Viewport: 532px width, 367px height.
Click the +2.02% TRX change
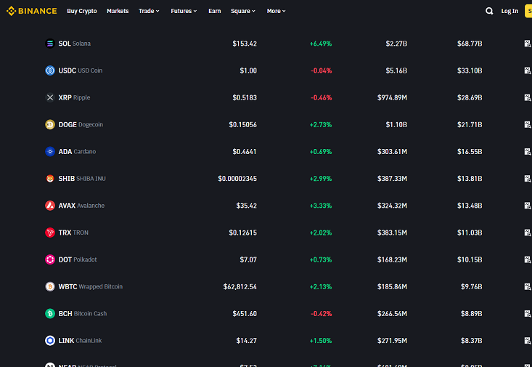click(x=321, y=233)
